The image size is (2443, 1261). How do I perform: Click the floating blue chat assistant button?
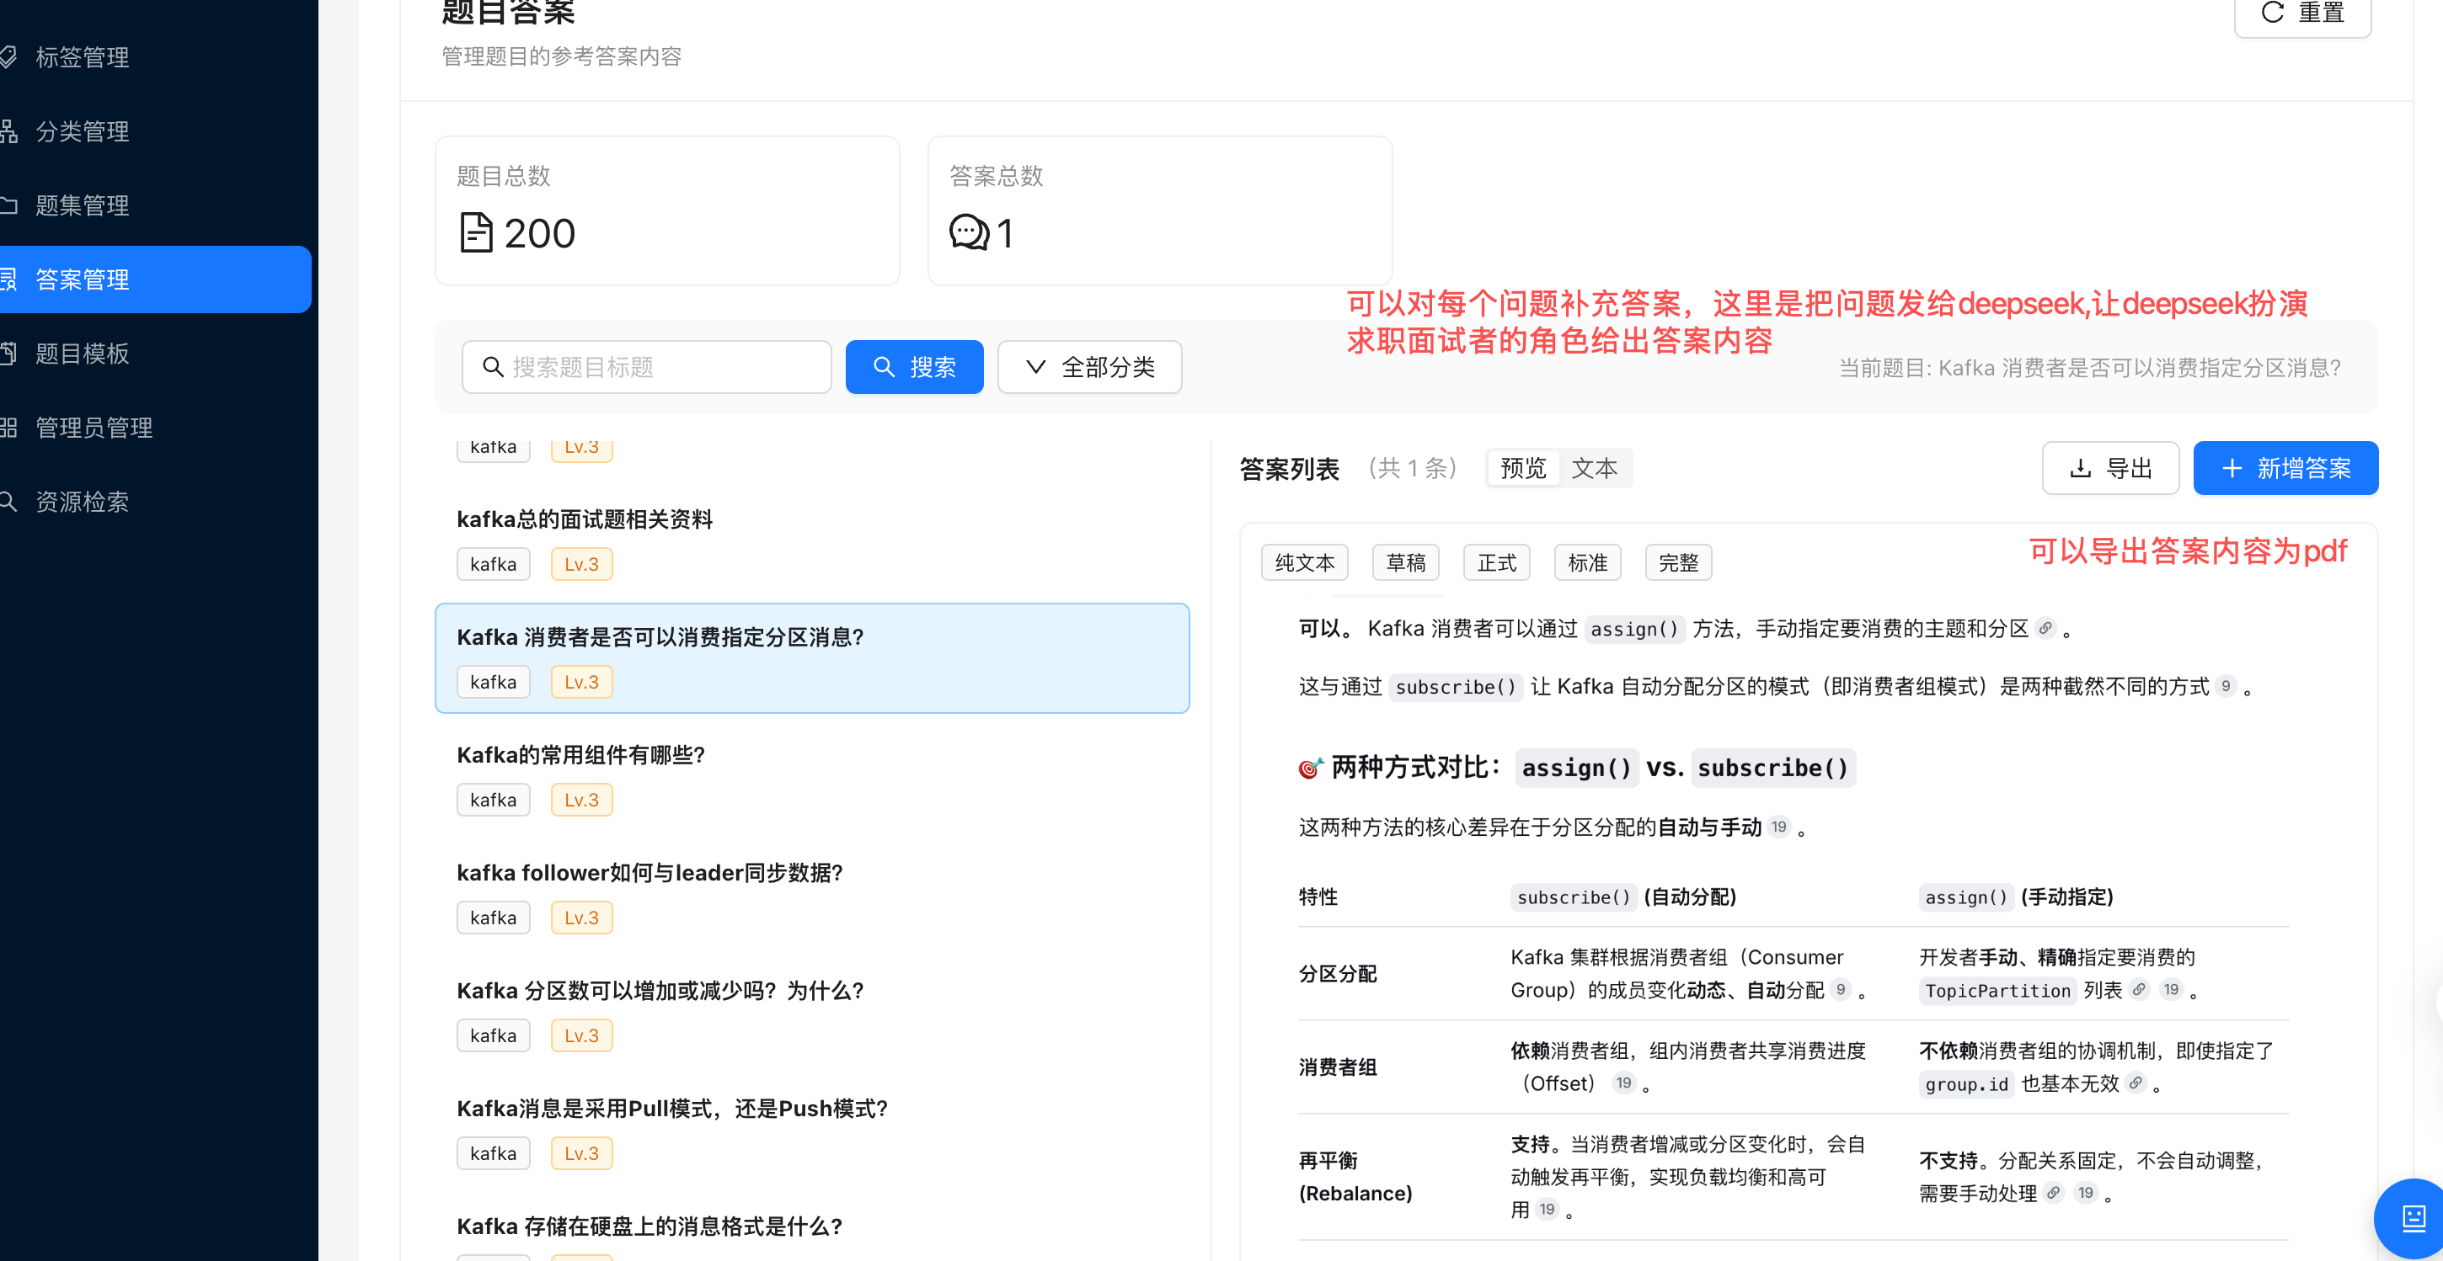click(x=2413, y=1218)
